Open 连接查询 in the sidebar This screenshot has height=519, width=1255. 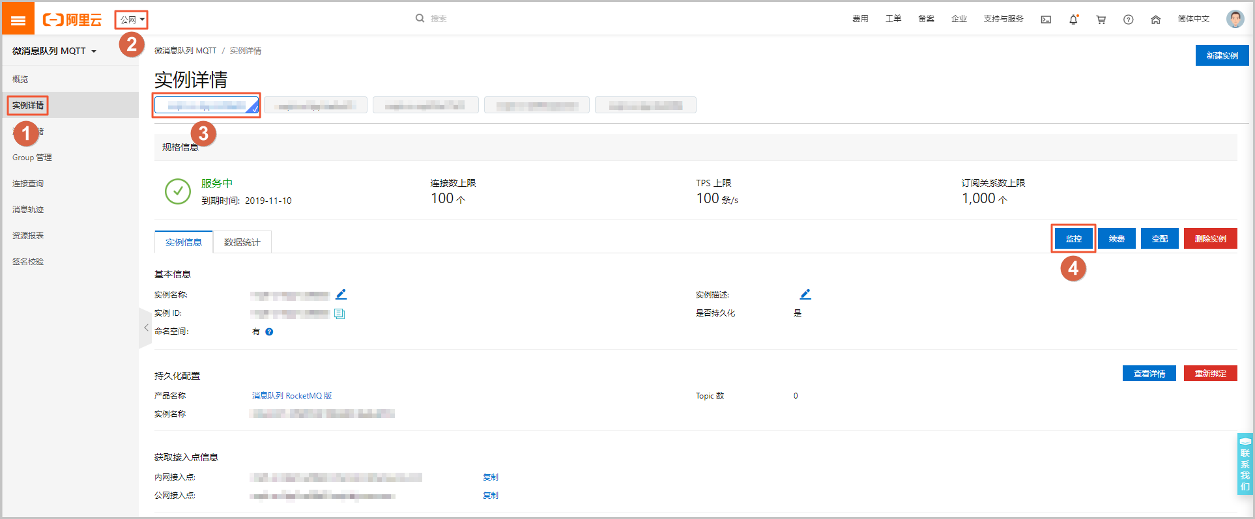coord(28,183)
